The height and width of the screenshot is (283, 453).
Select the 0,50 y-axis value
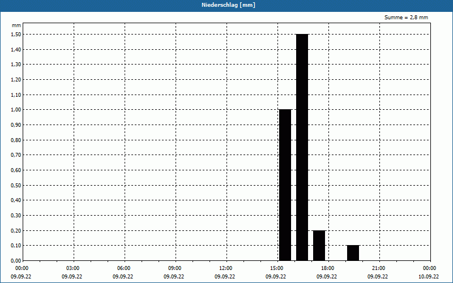(x=16, y=186)
